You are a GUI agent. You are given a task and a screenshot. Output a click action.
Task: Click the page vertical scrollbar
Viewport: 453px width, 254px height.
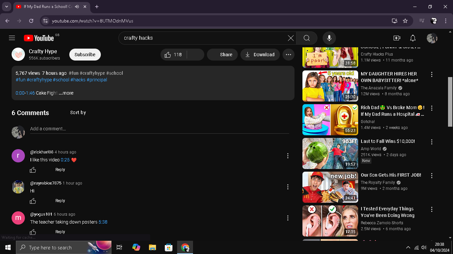point(450,102)
